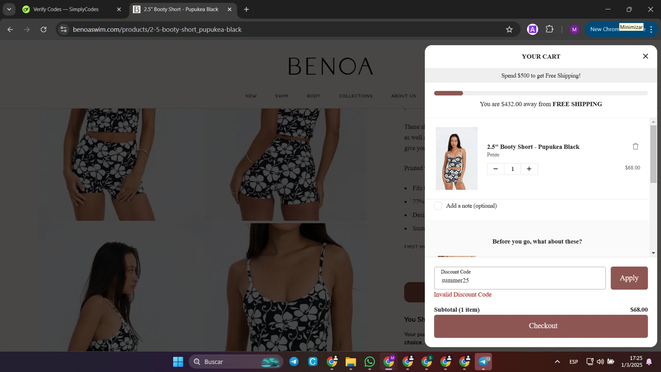Click the $68.00 item price
Viewport: 661px width, 372px height.
(x=632, y=168)
